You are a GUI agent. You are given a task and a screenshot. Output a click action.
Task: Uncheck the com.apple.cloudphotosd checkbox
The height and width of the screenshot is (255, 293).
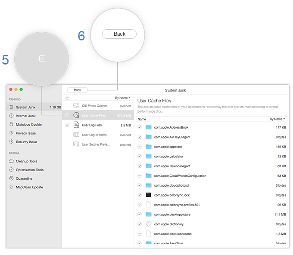140,185
